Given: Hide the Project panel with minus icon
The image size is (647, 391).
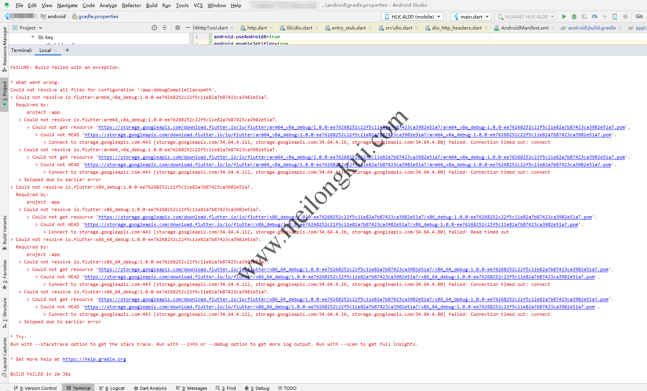Looking at the screenshot, I should point(188,28).
